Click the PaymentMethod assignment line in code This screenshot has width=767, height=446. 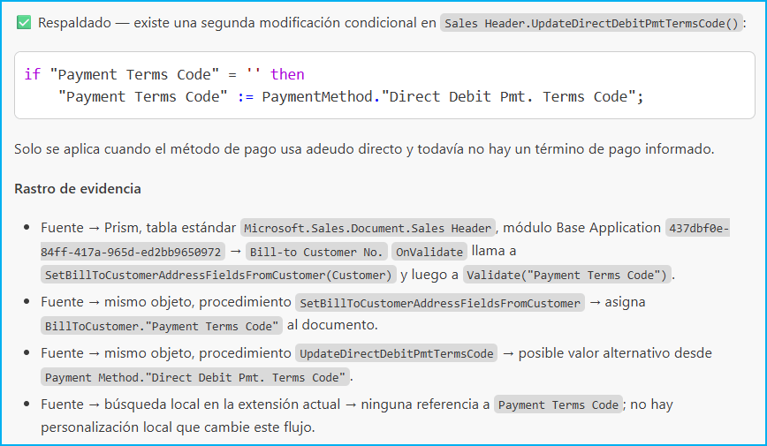pyautogui.click(x=351, y=97)
